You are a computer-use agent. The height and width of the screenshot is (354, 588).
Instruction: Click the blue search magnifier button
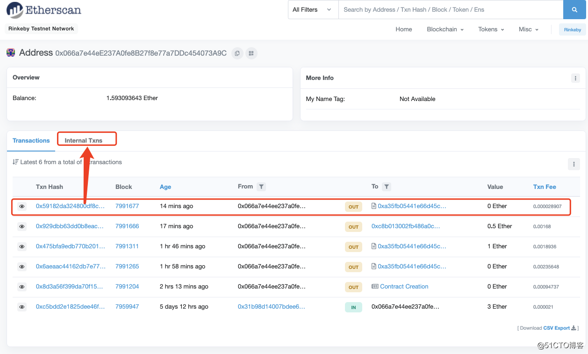574,10
